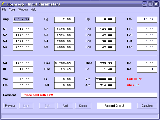The height and width of the screenshot is (120, 160).
Task: Run the Calculate button
Action: click(x=147, y=106)
